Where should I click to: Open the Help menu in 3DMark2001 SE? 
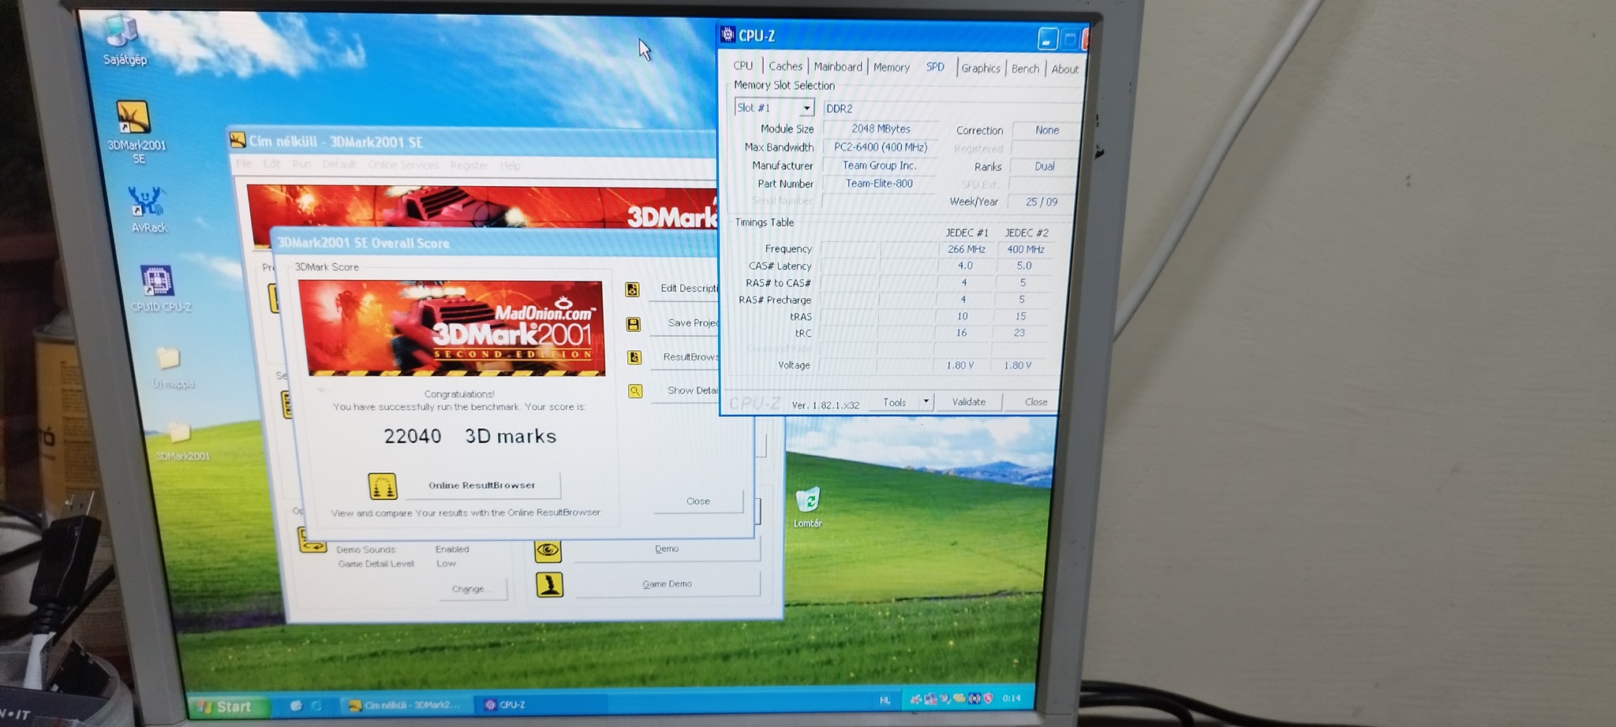(511, 166)
